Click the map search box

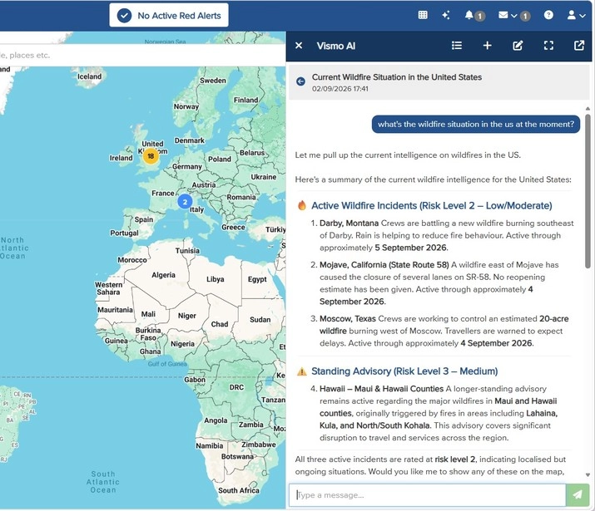[x=142, y=56]
